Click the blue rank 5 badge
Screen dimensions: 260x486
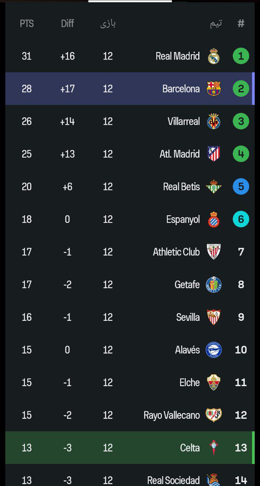tap(241, 187)
